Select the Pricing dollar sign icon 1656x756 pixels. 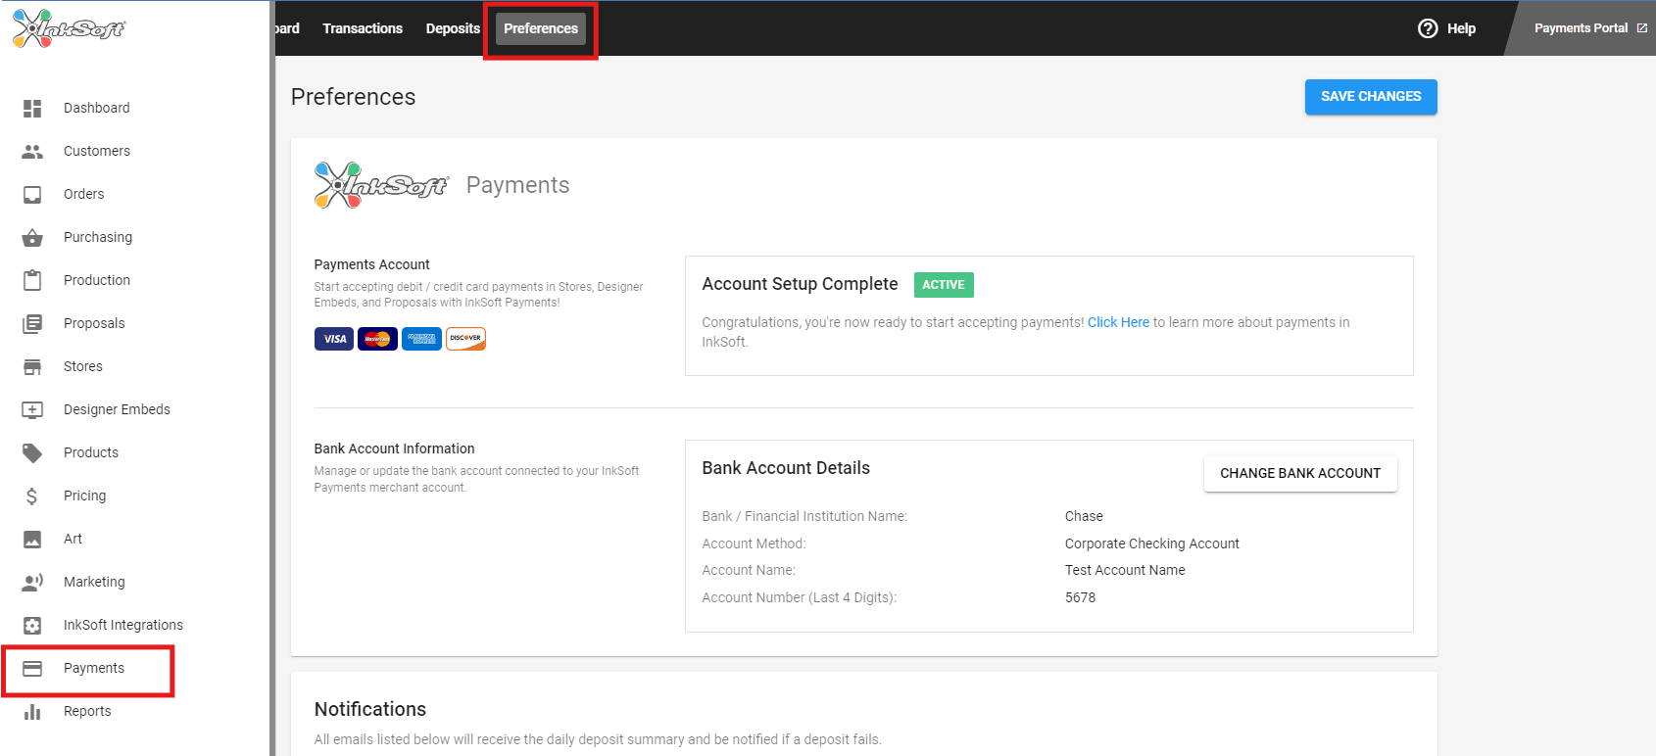pyautogui.click(x=32, y=496)
